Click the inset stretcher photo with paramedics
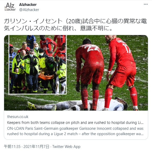 (37, 64)
